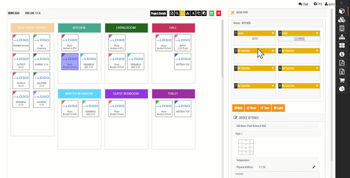Open the magnifier search tool in toolbar
350x178 pixels.
(177, 13)
